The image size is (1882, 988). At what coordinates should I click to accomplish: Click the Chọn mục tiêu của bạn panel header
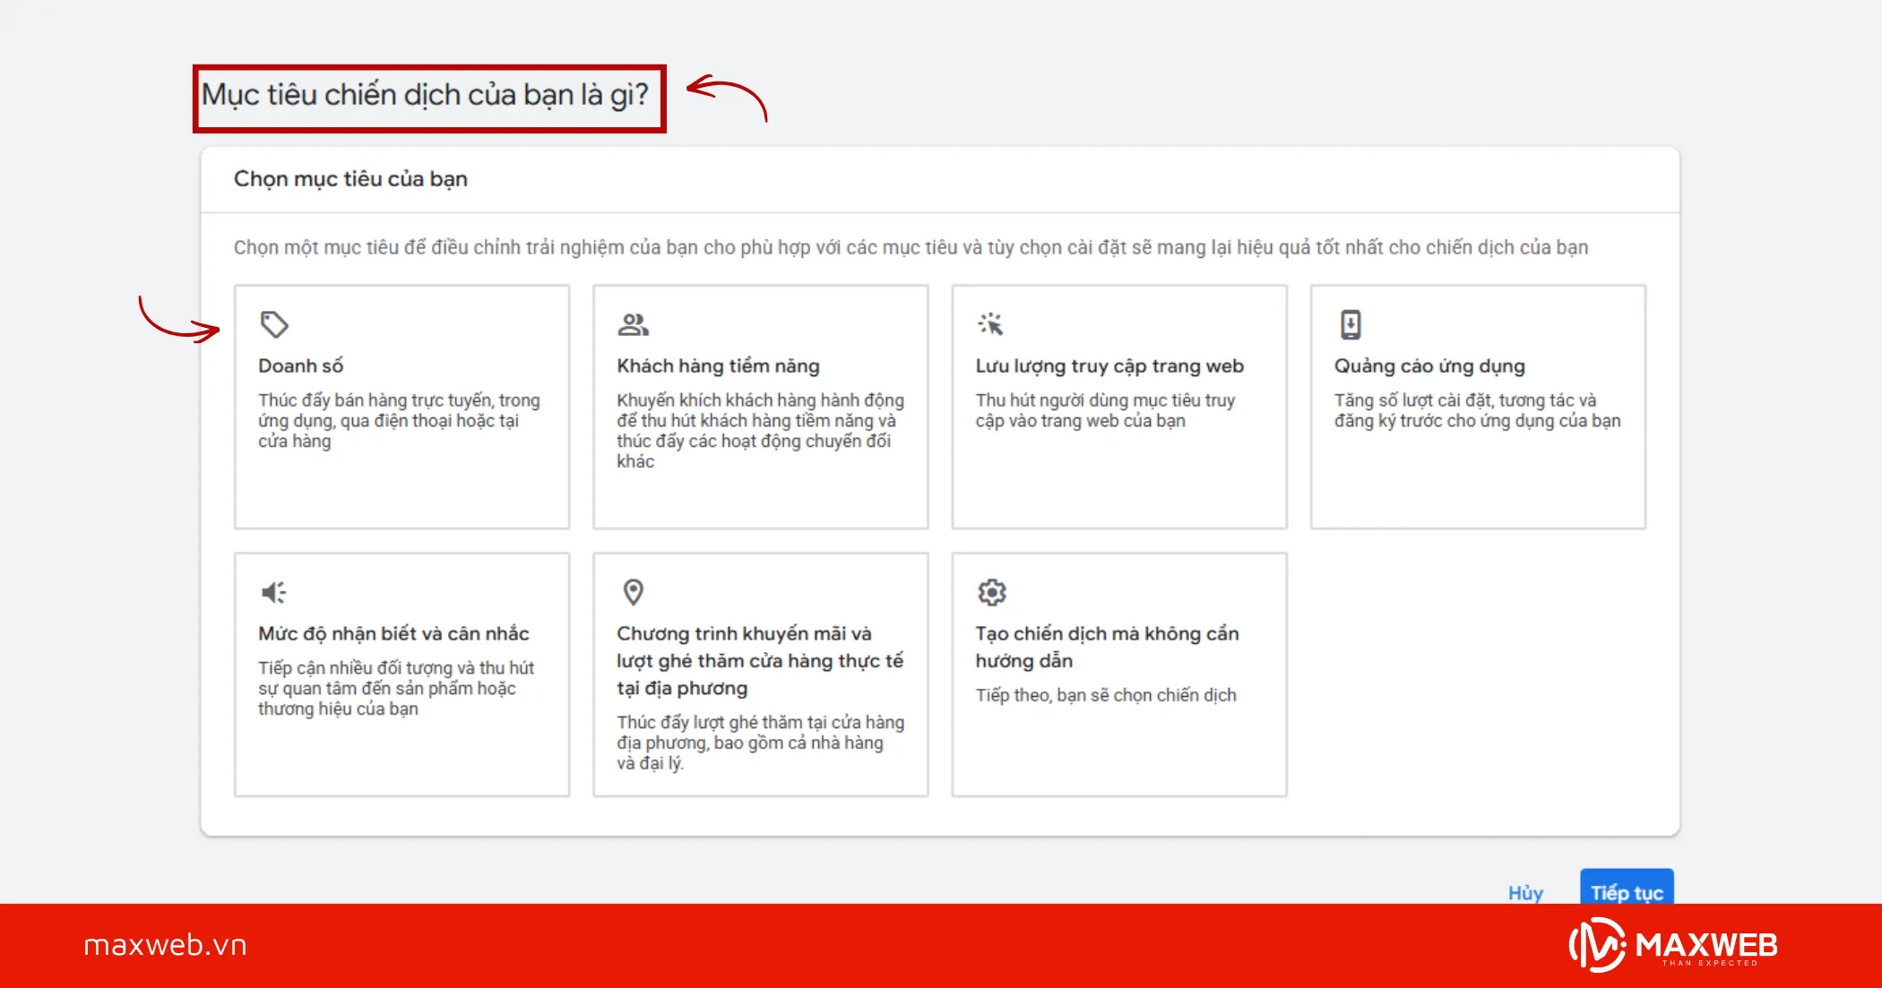click(x=350, y=178)
